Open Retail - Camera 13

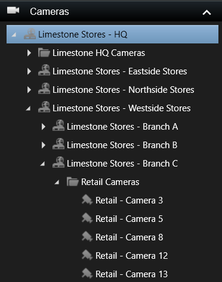[x=131, y=274]
